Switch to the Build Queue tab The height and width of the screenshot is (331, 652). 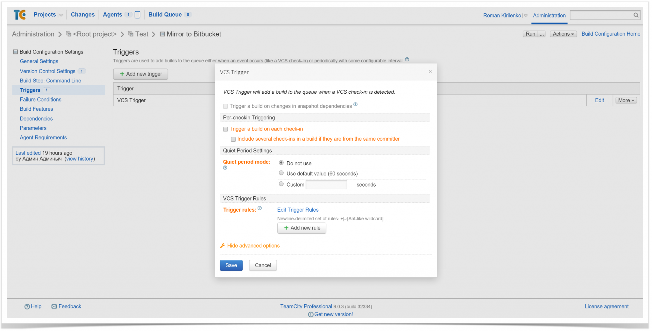(165, 14)
